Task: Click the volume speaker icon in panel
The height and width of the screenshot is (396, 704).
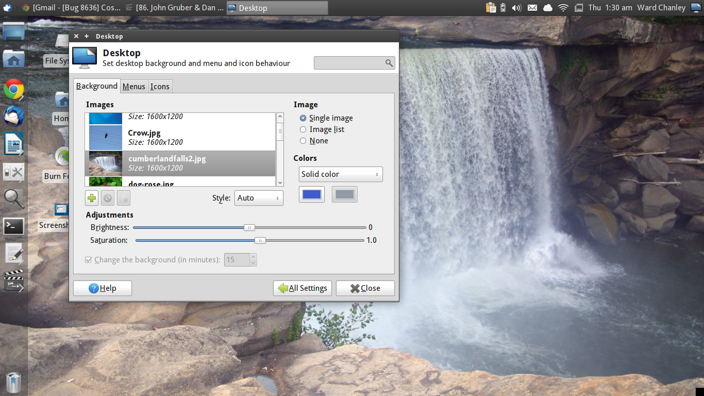Action: [x=517, y=8]
